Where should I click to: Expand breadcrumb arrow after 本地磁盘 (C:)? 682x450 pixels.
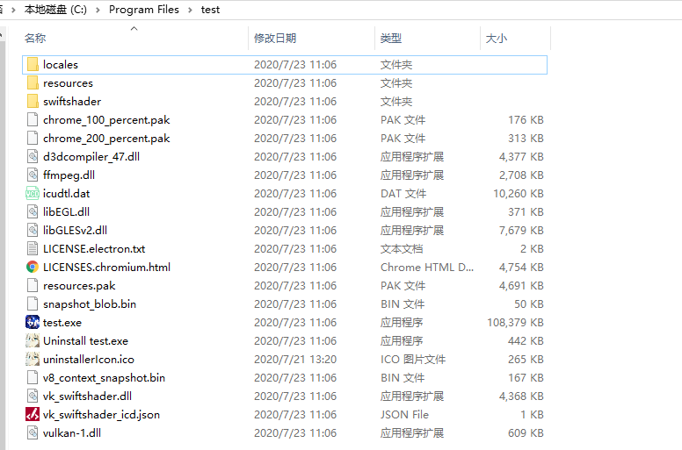click(x=98, y=10)
